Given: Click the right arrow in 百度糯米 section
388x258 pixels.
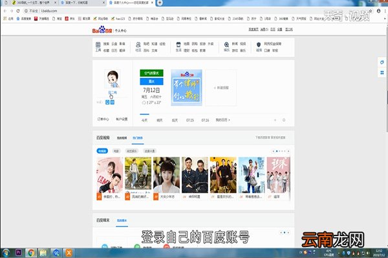Looking at the screenshot, I should (x=288, y=233).
